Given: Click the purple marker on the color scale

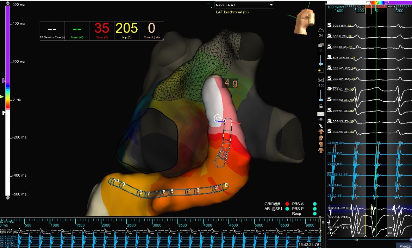Looking at the screenshot, I should (x=4, y=81).
